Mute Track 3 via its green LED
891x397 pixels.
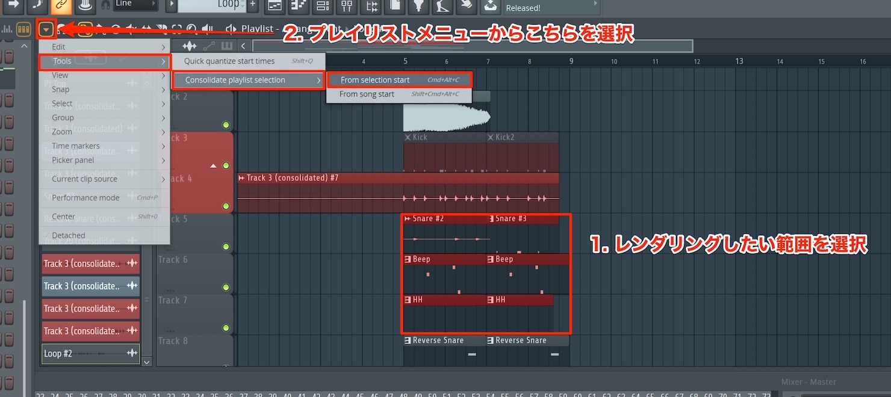[x=226, y=165]
